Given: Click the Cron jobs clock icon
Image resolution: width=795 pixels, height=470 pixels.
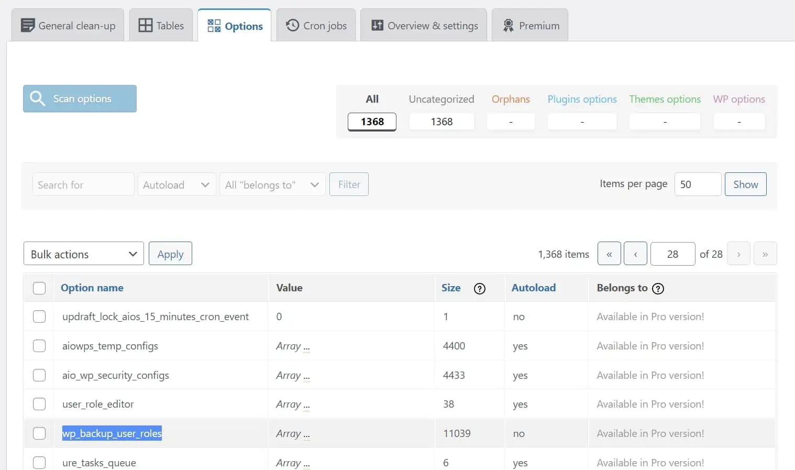Looking at the screenshot, I should (292, 25).
